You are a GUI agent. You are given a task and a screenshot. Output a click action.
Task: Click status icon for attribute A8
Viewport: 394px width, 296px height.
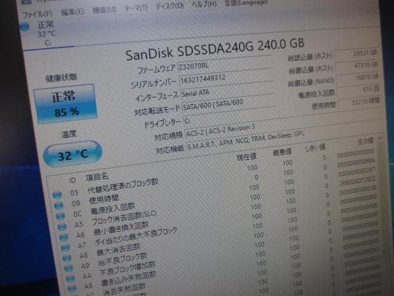[67, 258]
